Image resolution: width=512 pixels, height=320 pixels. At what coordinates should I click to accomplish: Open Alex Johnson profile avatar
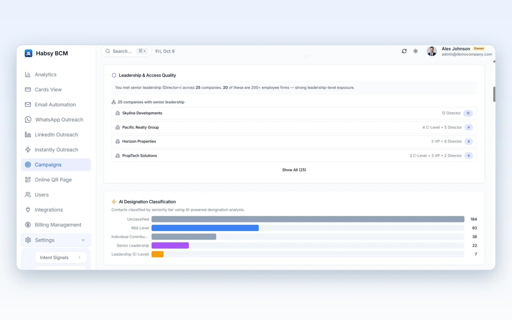tap(432, 51)
